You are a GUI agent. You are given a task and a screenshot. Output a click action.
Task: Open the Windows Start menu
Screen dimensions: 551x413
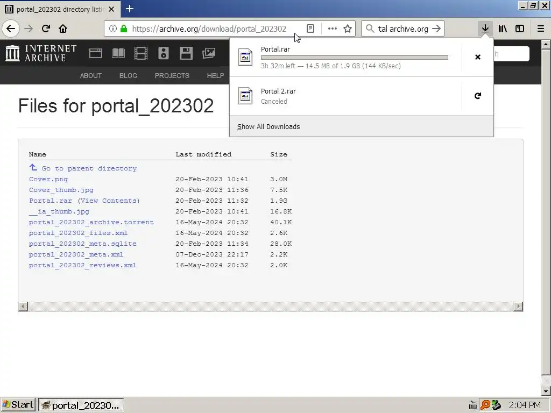(x=18, y=405)
